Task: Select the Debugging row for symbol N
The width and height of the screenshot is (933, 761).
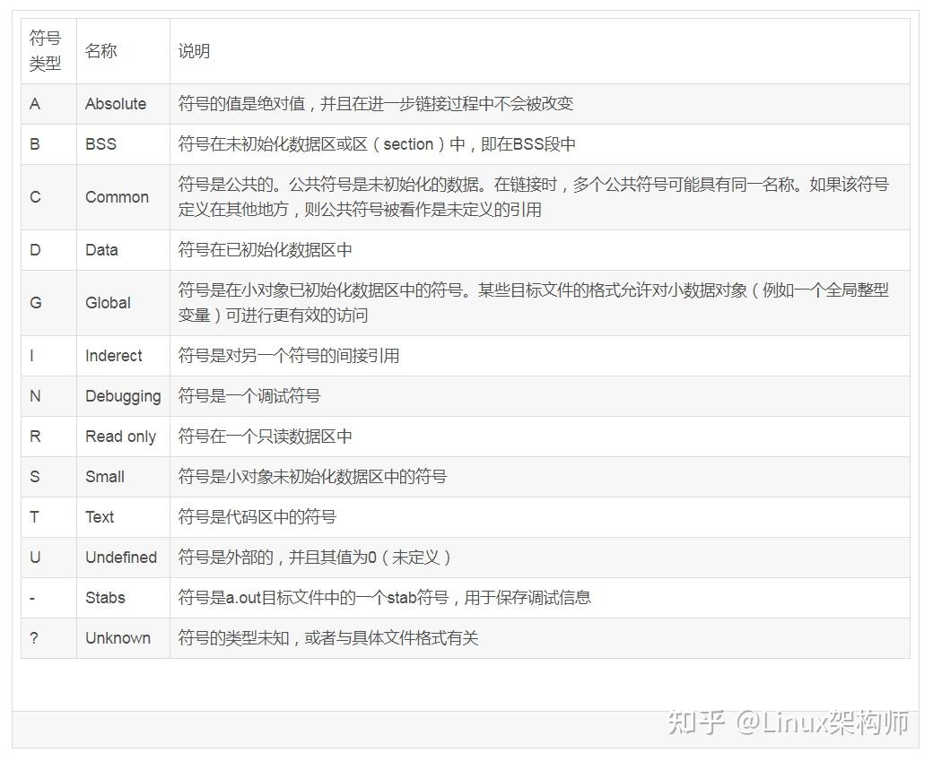Action: (x=359, y=396)
